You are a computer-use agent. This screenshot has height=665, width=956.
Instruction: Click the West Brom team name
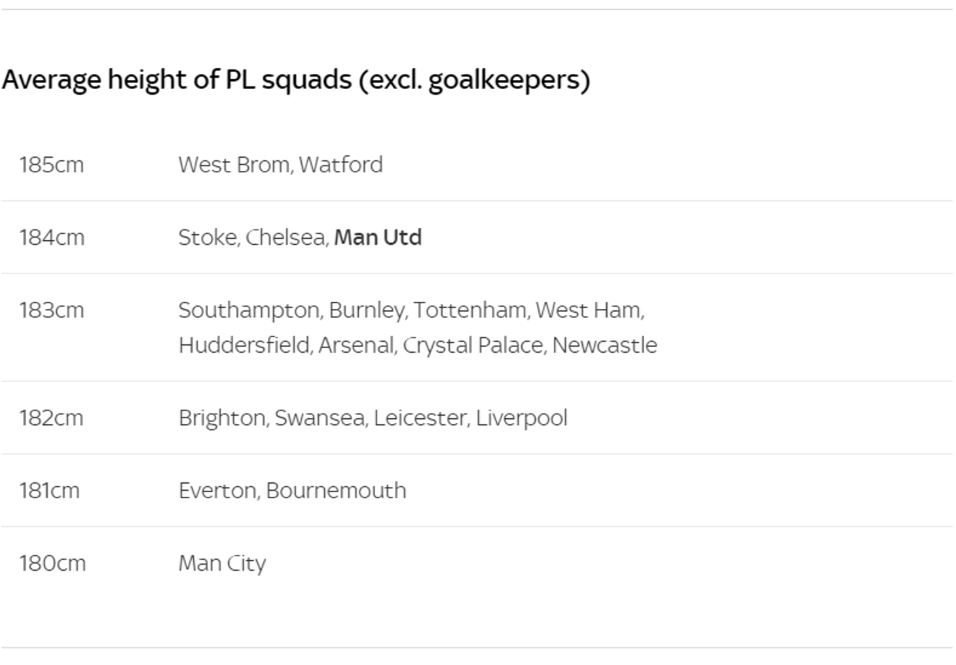pos(234,165)
